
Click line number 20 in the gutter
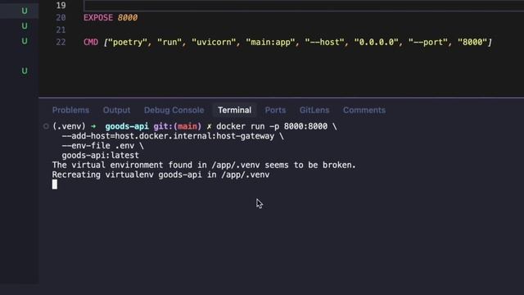[x=61, y=17]
